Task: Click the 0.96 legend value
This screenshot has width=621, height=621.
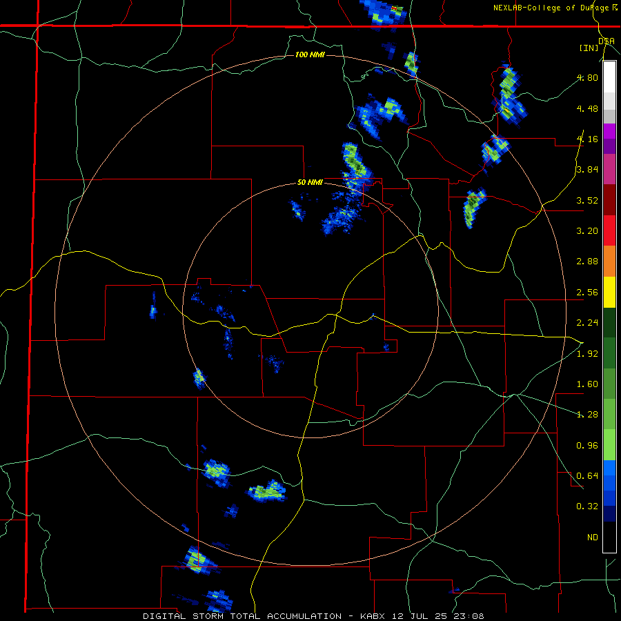Action: click(x=588, y=446)
